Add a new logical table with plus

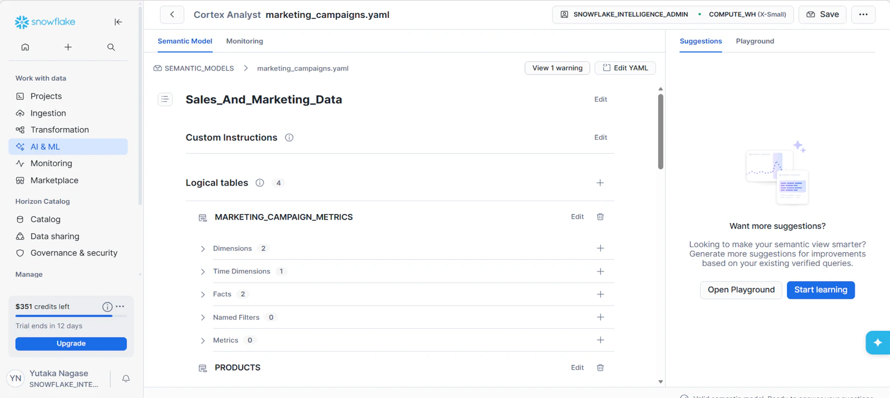point(600,183)
